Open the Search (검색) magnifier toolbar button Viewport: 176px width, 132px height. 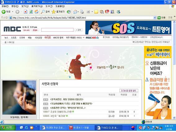[45, 12]
